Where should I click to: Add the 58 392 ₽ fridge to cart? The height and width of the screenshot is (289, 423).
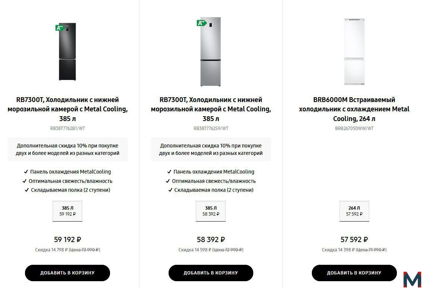[x=211, y=273]
